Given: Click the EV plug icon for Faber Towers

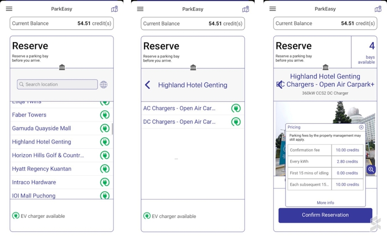Looking at the screenshot, I should 105,115.
